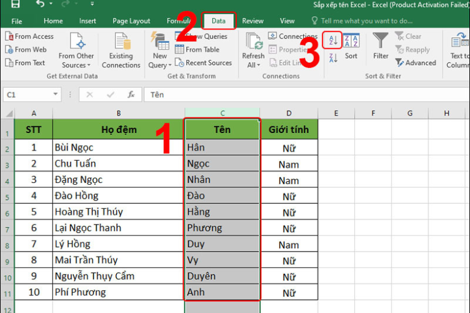Click the Họ đệm header cell
Image resolution: width=470 pixels, height=313 pixels.
click(119, 129)
